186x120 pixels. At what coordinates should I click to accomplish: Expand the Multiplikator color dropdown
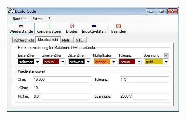pyautogui.click(x=113, y=62)
